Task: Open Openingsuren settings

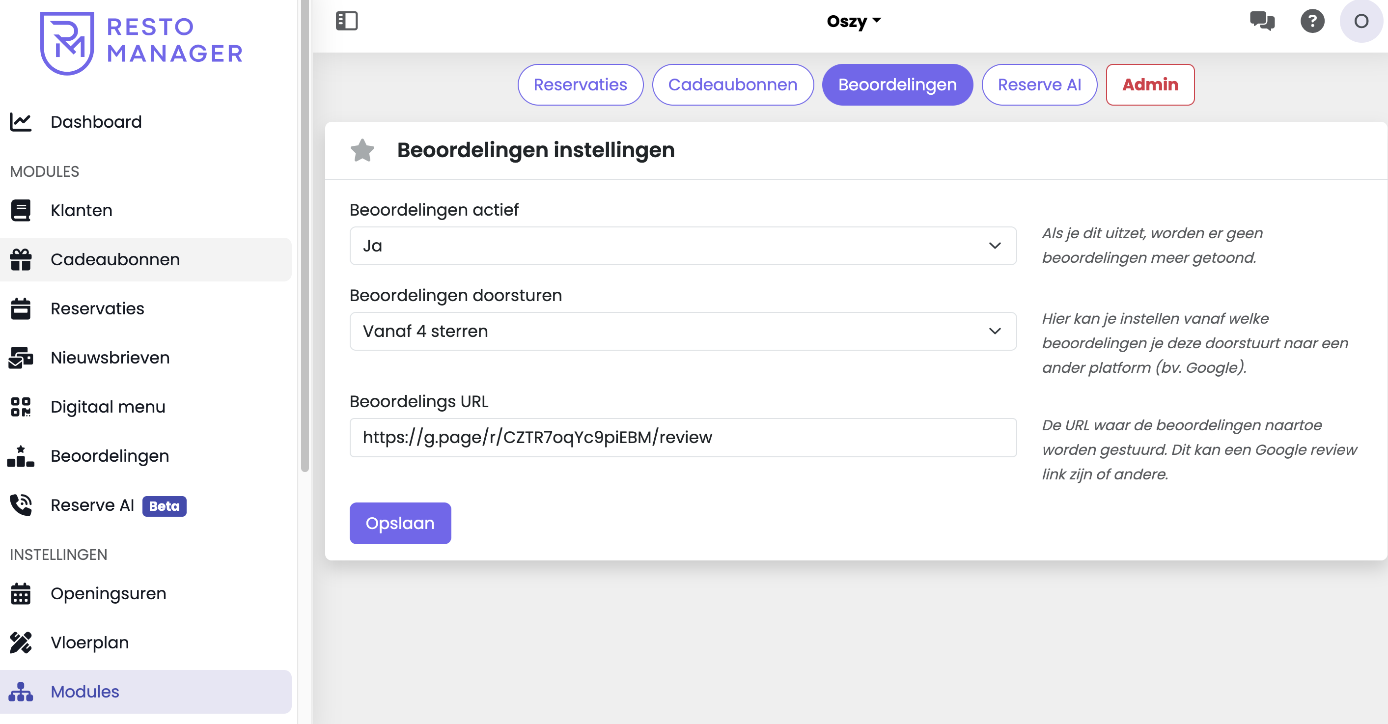Action: (x=145, y=593)
